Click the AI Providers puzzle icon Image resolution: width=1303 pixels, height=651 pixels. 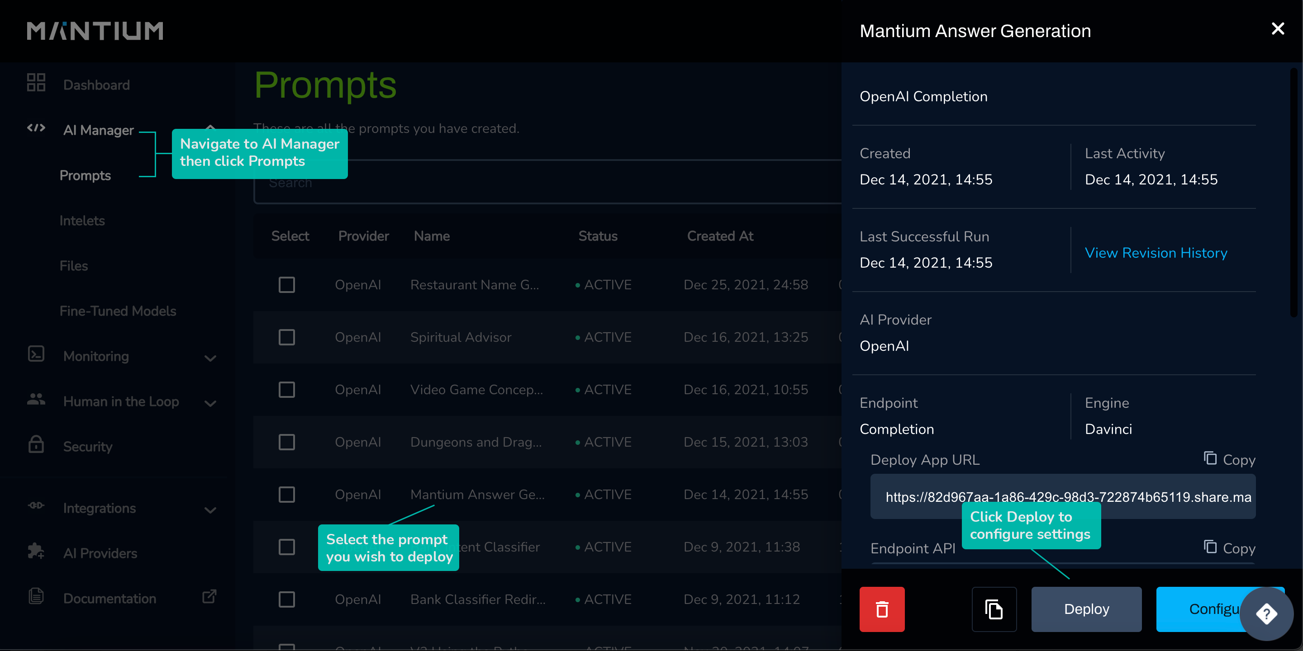[36, 552]
